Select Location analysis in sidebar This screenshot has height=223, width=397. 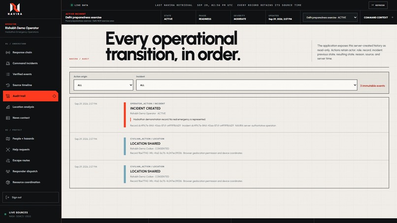(x=31, y=107)
